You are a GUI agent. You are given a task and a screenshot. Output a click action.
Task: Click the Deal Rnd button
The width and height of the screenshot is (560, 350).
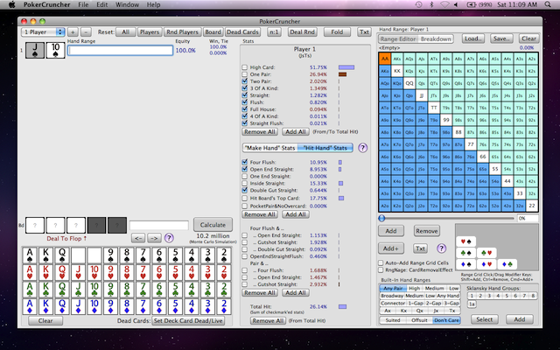tap(302, 31)
